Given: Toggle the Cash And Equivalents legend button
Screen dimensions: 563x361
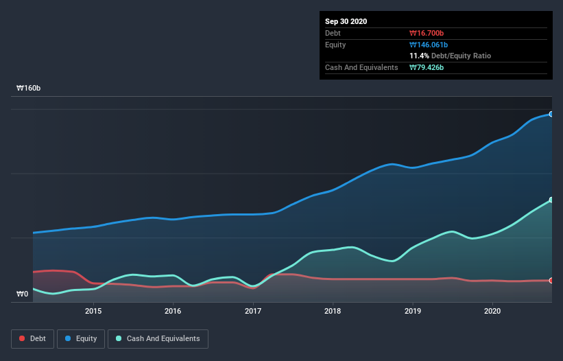Looking at the screenshot, I should point(158,339).
